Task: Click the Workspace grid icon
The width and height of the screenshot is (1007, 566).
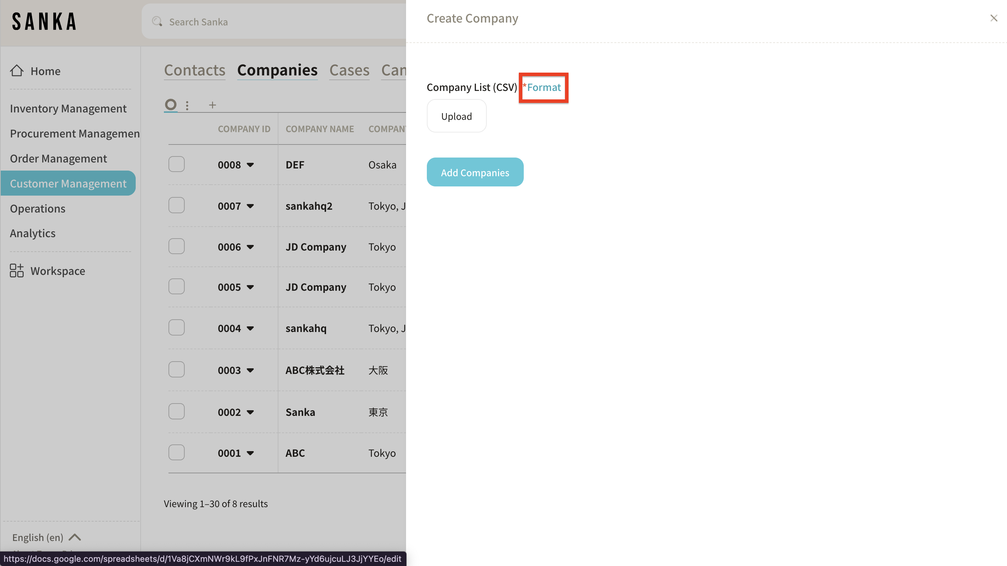Action: [x=17, y=271]
